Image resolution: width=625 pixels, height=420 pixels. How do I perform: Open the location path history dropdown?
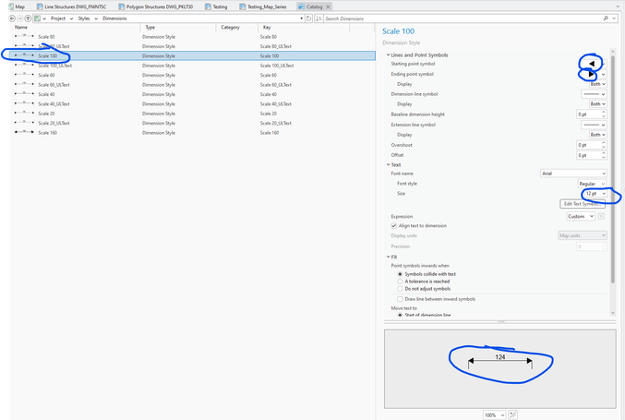coord(301,18)
